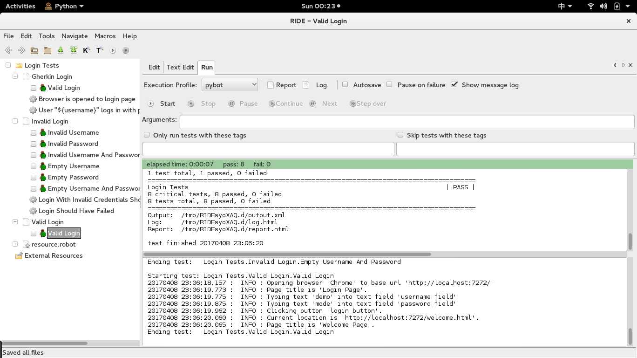Check the Gherkin Login Valid Login test box
Viewport: 637px width, 358px height.
tap(34, 88)
